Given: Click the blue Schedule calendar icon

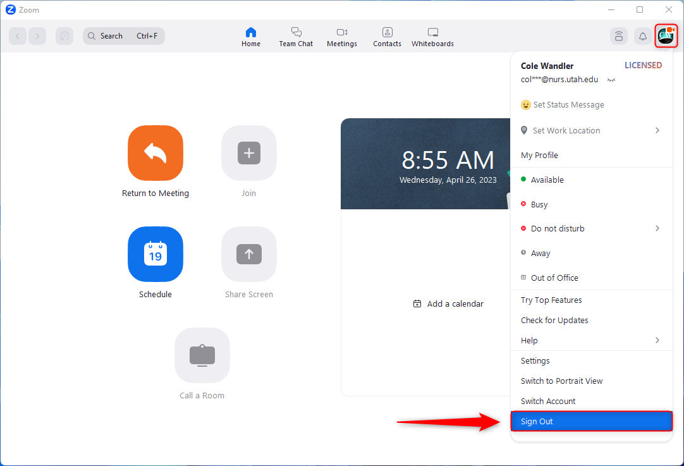Looking at the screenshot, I should coord(156,254).
